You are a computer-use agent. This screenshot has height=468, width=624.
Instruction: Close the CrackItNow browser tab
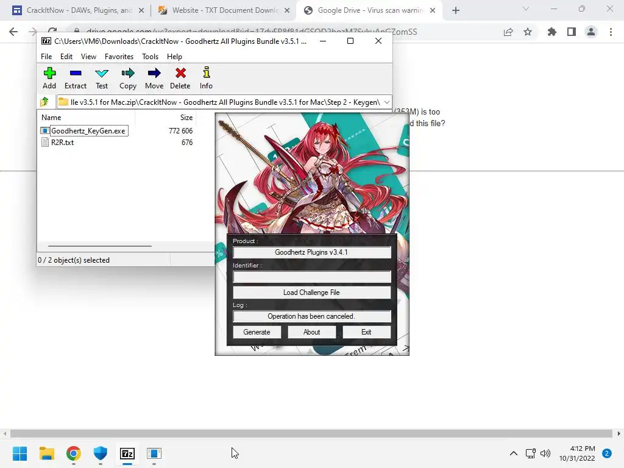click(x=141, y=11)
